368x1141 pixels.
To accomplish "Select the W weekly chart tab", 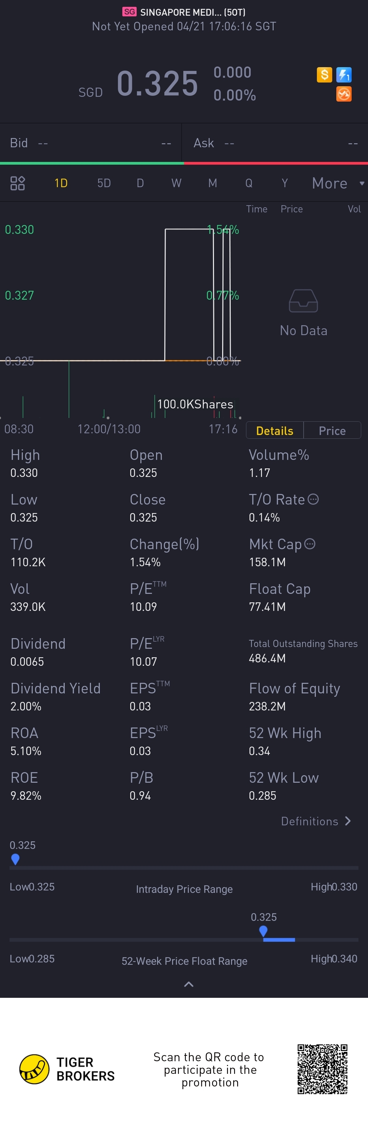I will pyautogui.click(x=176, y=183).
